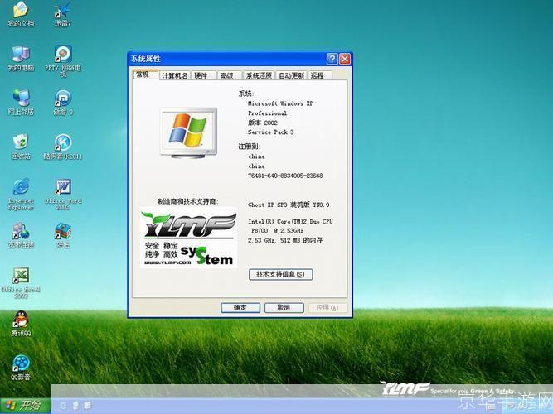Launch the Office Word 2003 shortcut
Image resolution: width=553 pixels, height=414 pixels.
click(x=64, y=194)
